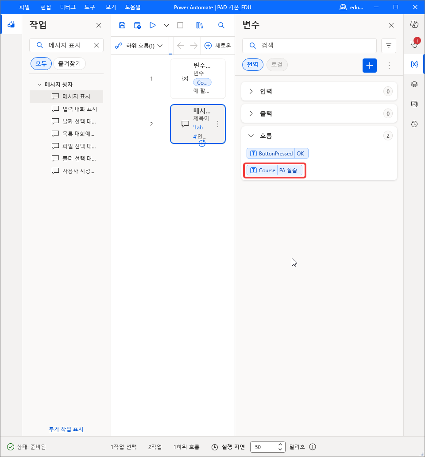Image resolution: width=425 pixels, height=457 pixels.
Task: Close the 변수 variables panel
Action: click(391, 25)
